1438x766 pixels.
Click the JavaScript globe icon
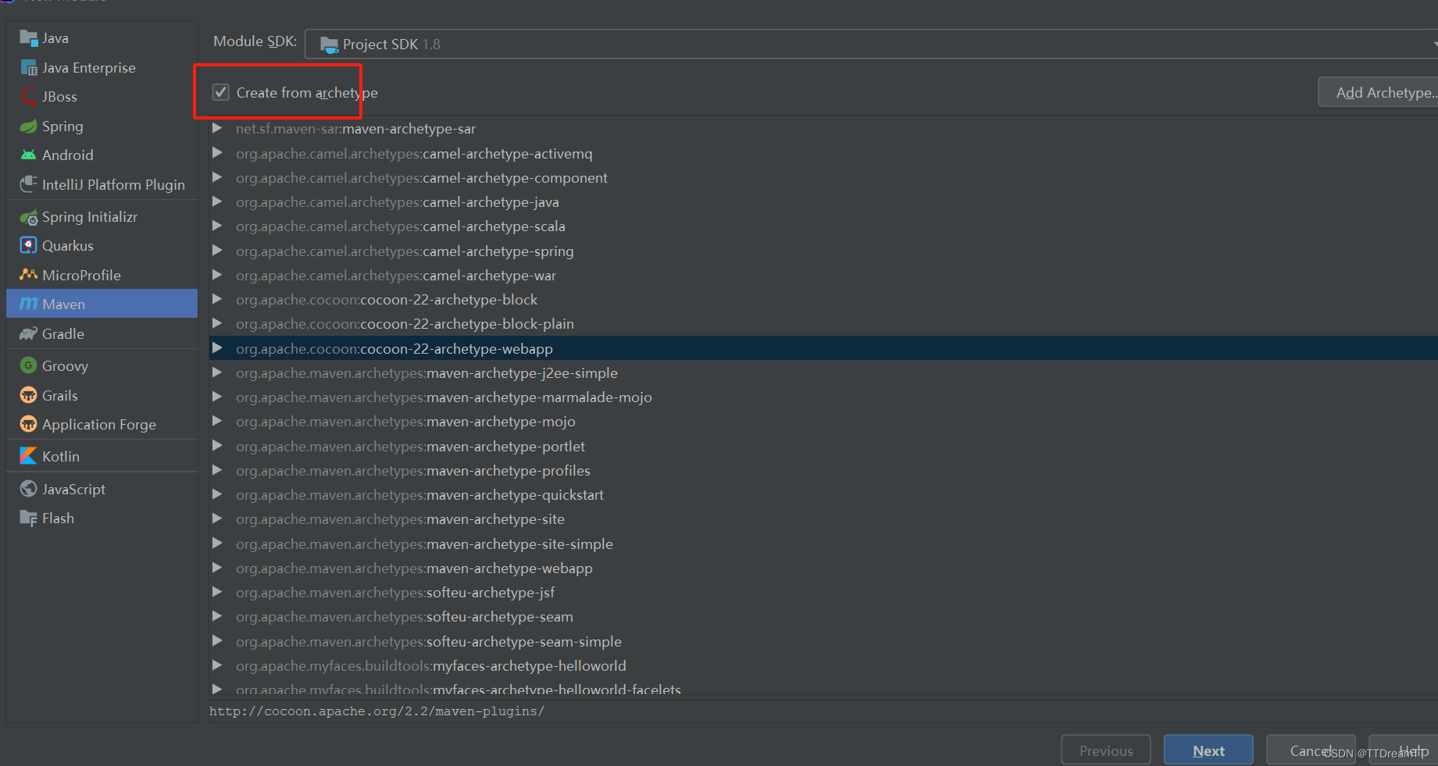point(29,489)
